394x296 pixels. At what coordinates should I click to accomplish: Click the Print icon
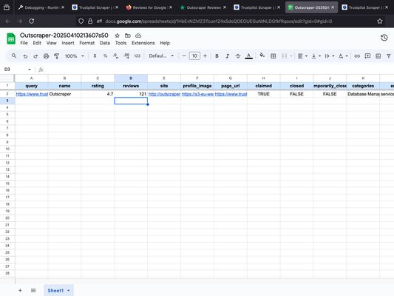[x=47, y=56]
